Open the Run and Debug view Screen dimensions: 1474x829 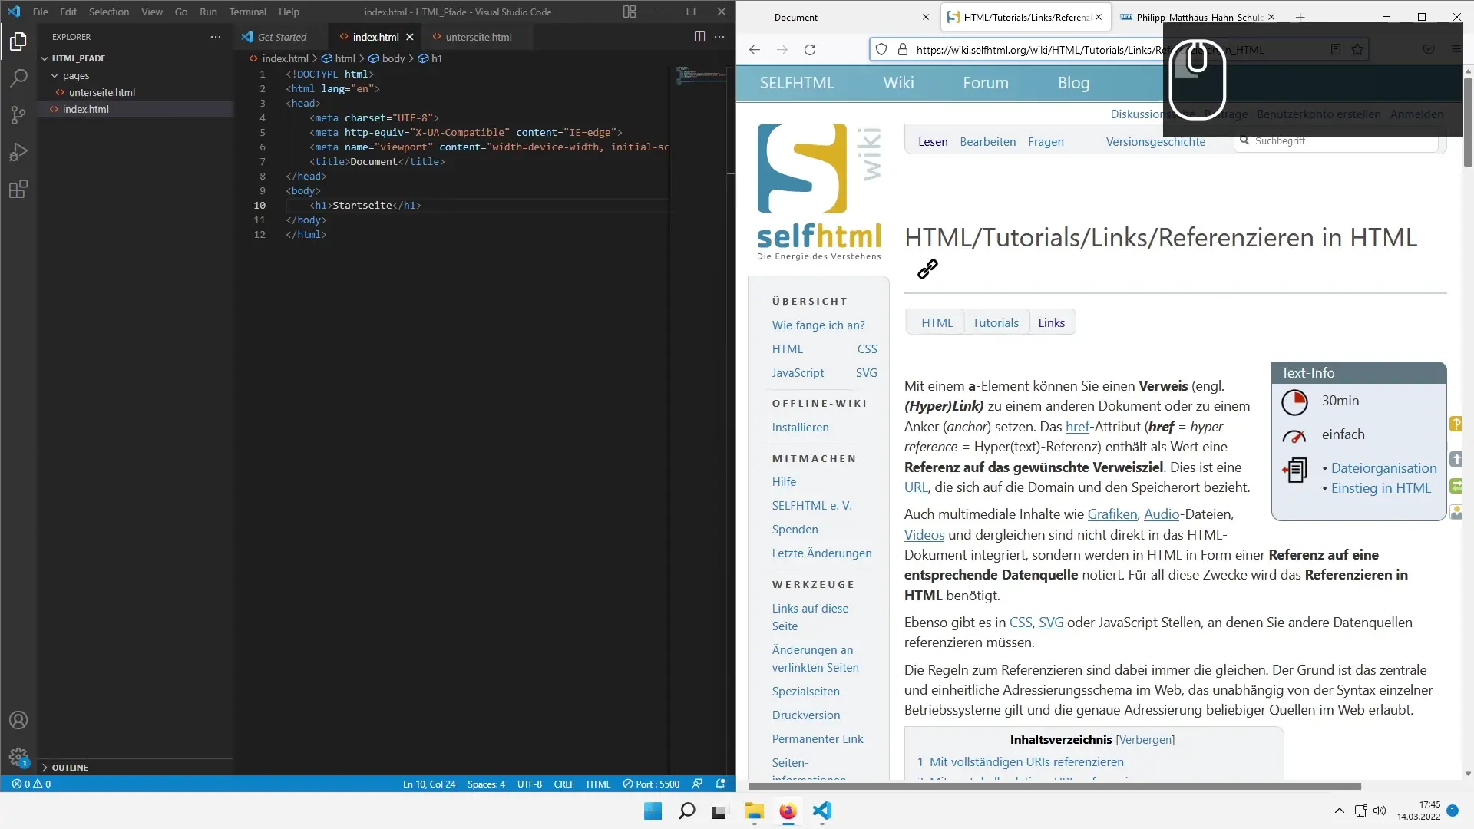click(18, 152)
